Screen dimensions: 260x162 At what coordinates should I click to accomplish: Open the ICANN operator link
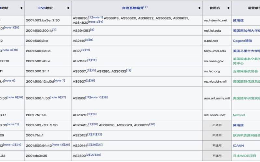coord(238,145)
